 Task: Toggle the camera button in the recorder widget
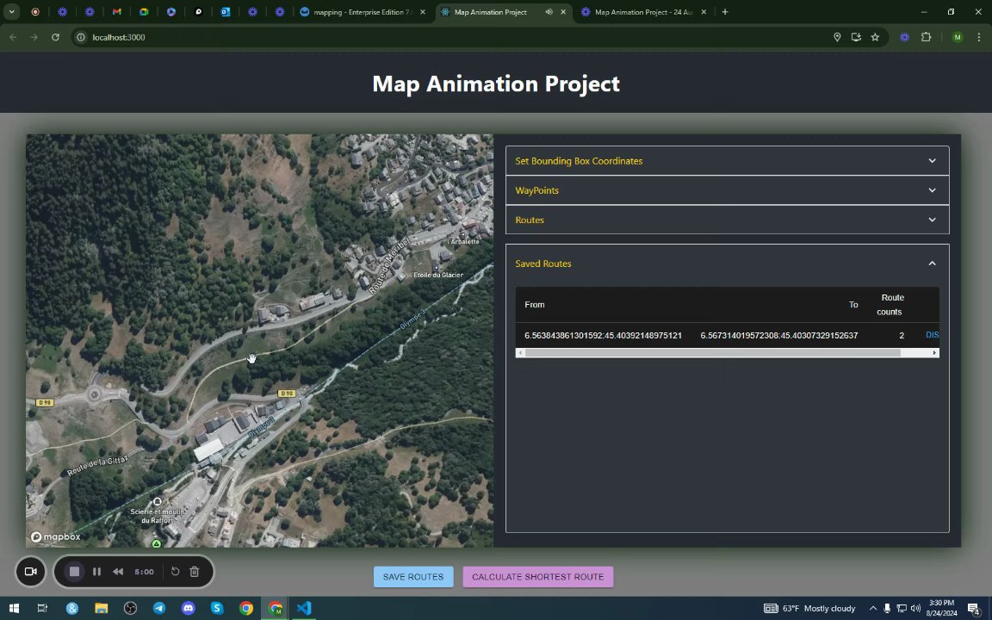click(x=30, y=572)
